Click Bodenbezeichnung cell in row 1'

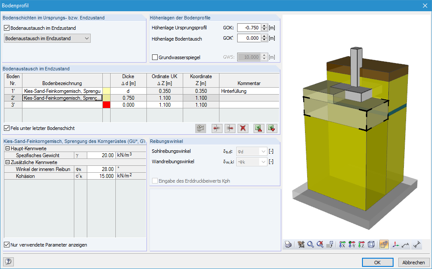coord(62,91)
